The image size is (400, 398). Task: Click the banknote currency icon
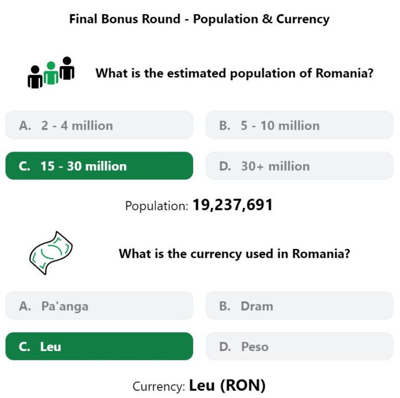[51, 253]
